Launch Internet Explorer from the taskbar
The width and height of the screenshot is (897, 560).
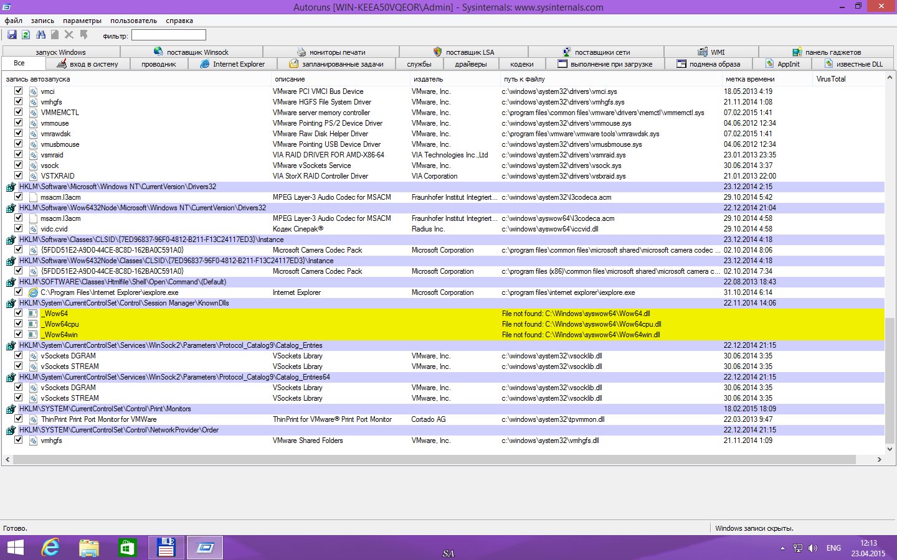(50, 548)
